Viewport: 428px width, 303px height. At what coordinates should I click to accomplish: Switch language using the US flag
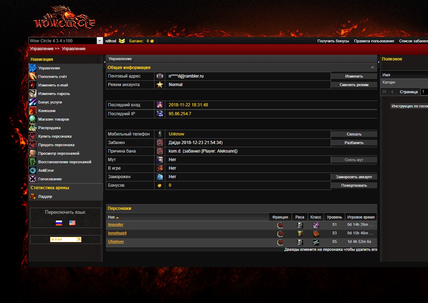pos(72,223)
